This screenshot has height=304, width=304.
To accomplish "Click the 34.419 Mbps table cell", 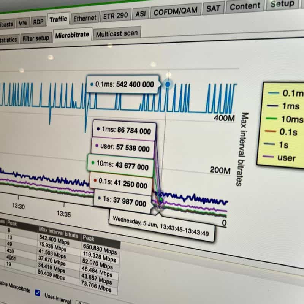I will (51, 268).
